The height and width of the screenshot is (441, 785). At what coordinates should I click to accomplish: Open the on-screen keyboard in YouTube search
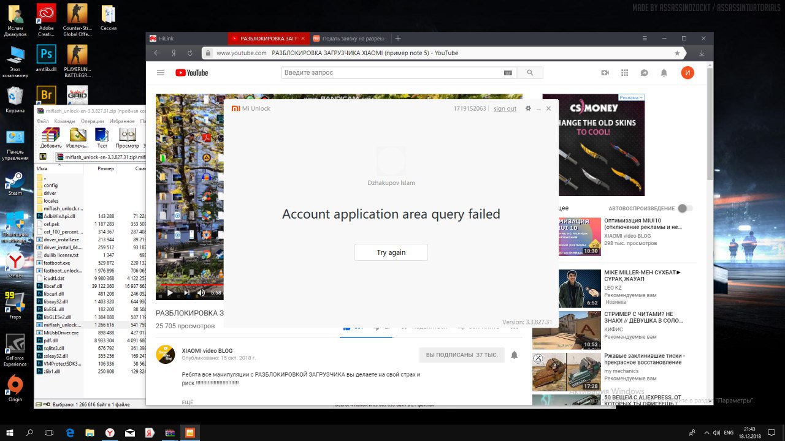point(508,73)
